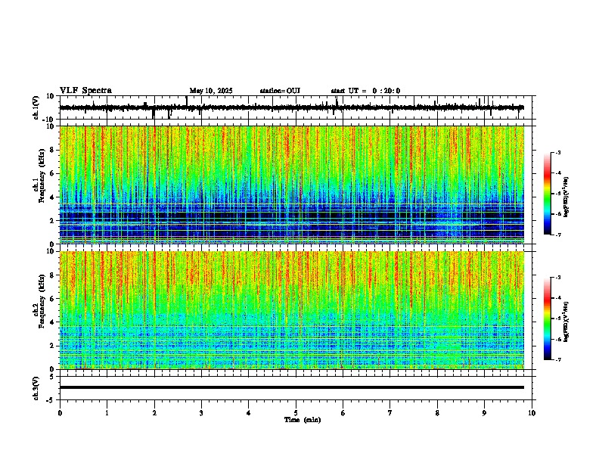Click the ch.3 flat black trace
Viewport: 599px width, 463px height.
click(292, 387)
